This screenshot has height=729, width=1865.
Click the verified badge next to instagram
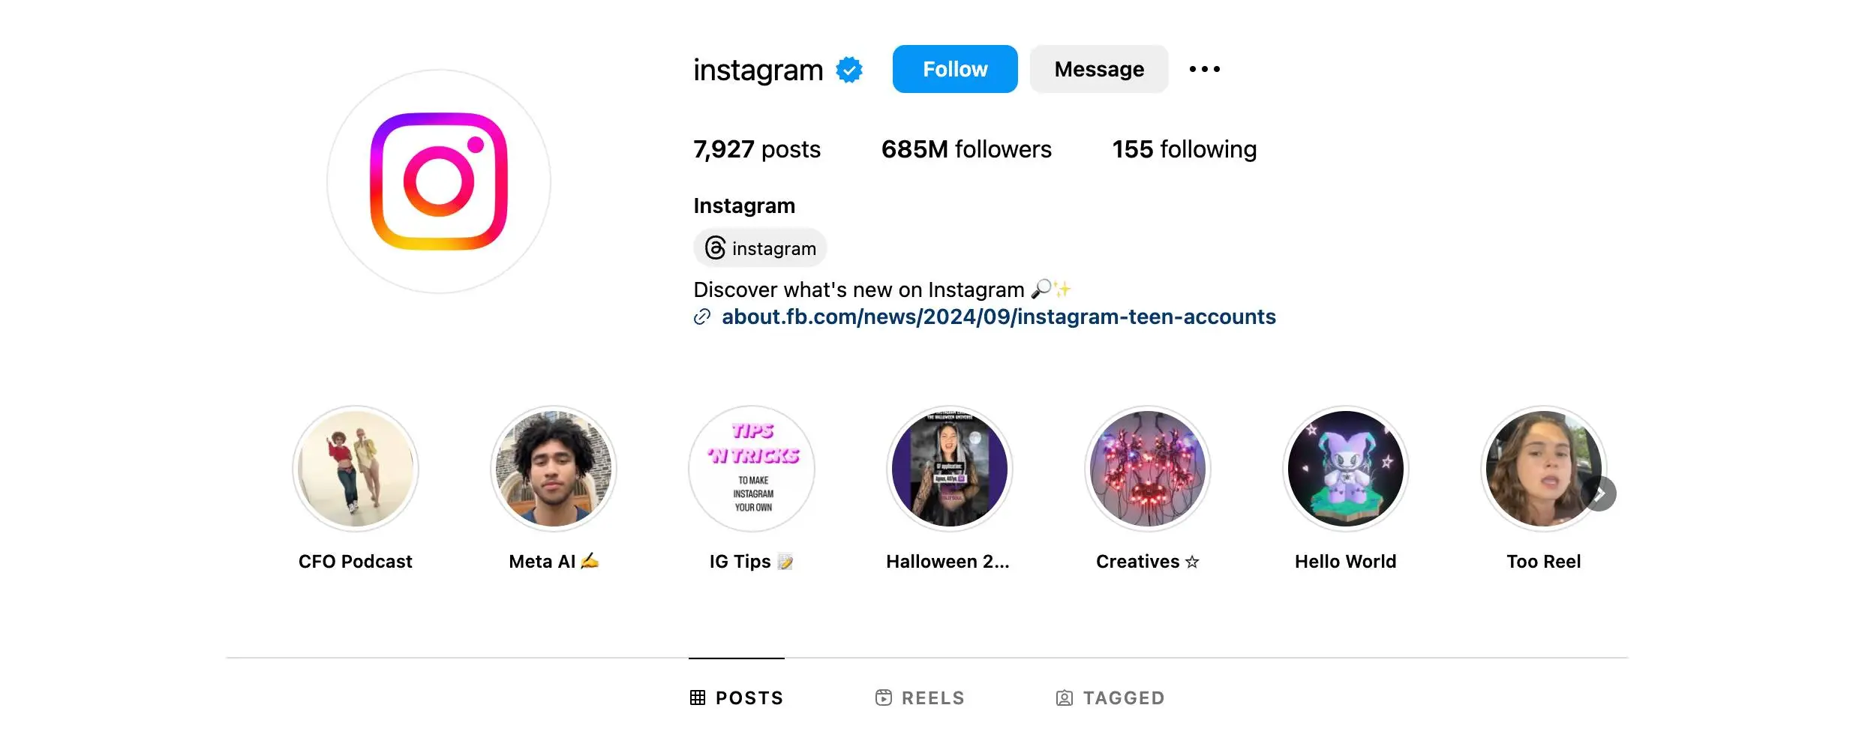[x=848, y=69]
